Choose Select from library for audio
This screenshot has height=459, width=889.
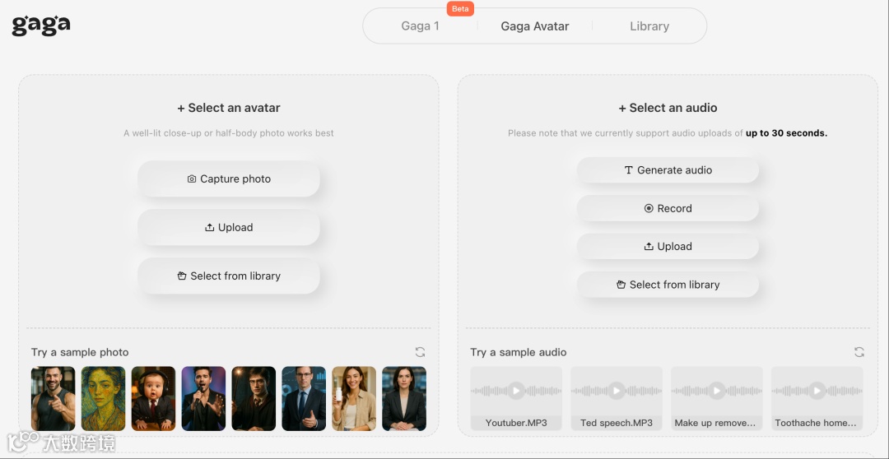668,285
